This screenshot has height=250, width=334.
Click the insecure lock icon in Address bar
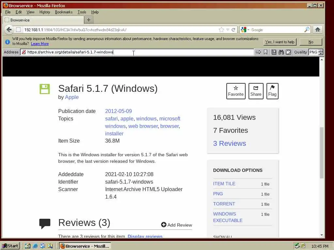(23, 52)
